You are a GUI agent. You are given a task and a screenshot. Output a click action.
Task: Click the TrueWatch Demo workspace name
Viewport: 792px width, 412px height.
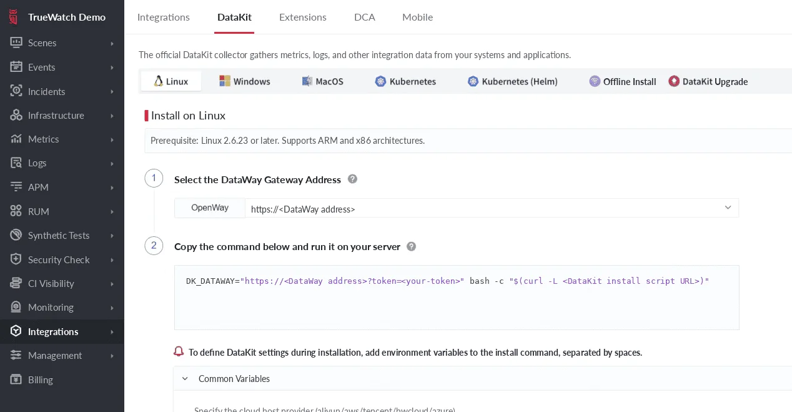click(x=67, y=17)
